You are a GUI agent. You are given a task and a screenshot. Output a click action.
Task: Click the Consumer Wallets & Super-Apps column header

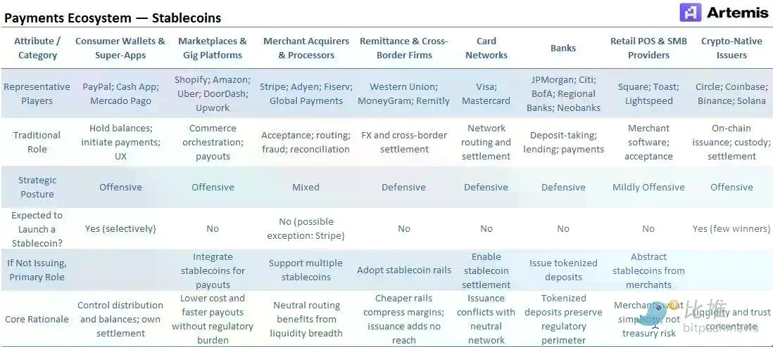tap(120, 48)
